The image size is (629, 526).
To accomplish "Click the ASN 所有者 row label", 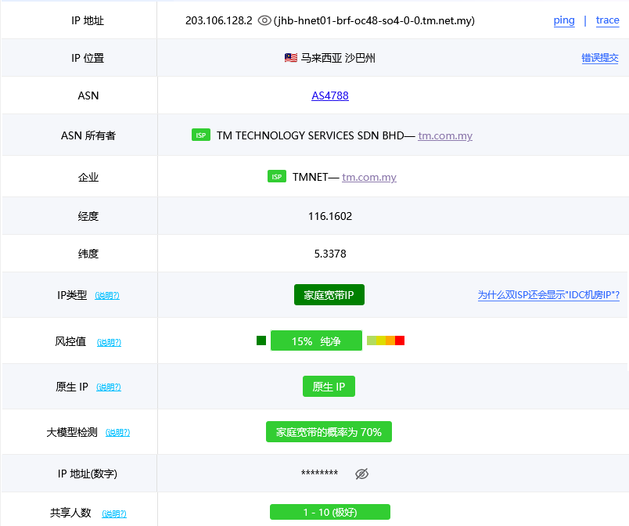I will coord(88,135).
